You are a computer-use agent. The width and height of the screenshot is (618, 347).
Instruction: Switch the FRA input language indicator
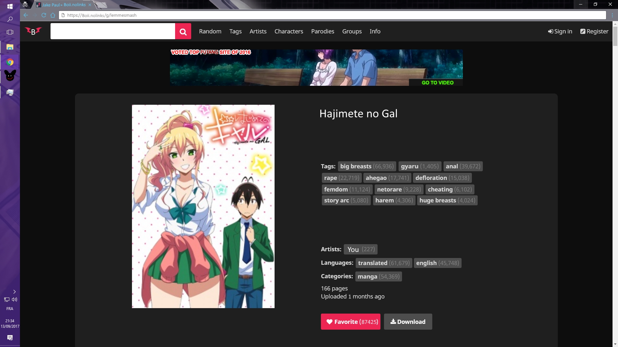[10, 309]
